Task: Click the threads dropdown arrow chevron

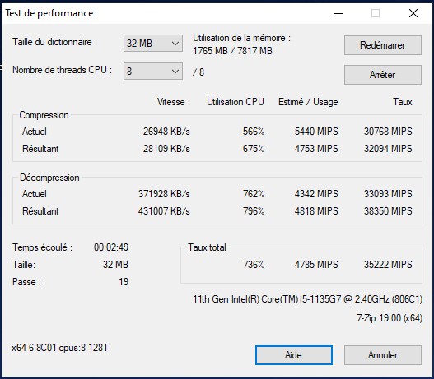Action: [x=175, y=72]
